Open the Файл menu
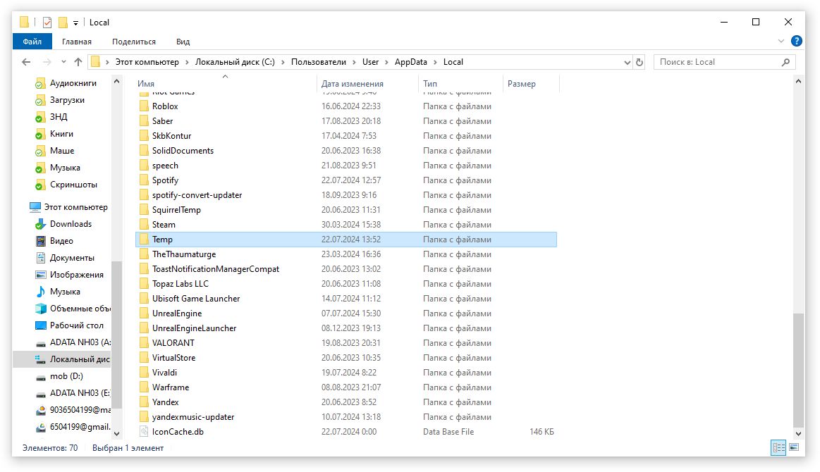This screenshot has width=820, height=472. tap(32, 42)
